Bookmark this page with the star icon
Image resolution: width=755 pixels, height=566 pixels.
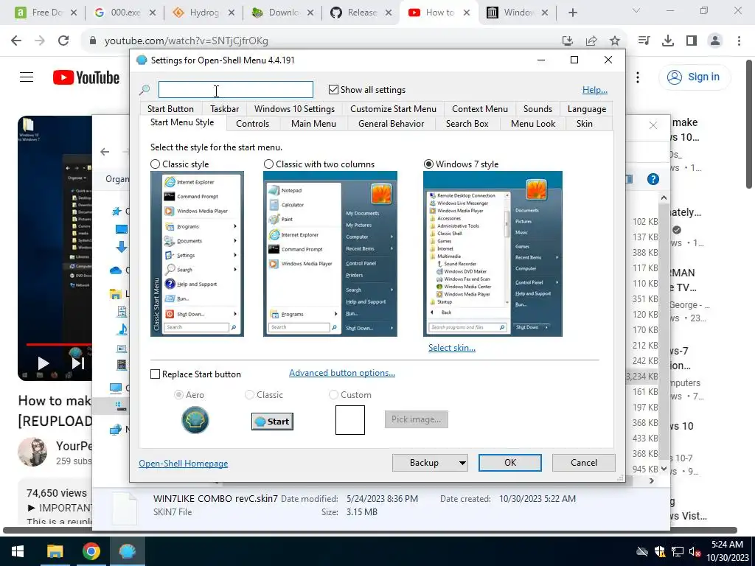(x=614, y=41)
